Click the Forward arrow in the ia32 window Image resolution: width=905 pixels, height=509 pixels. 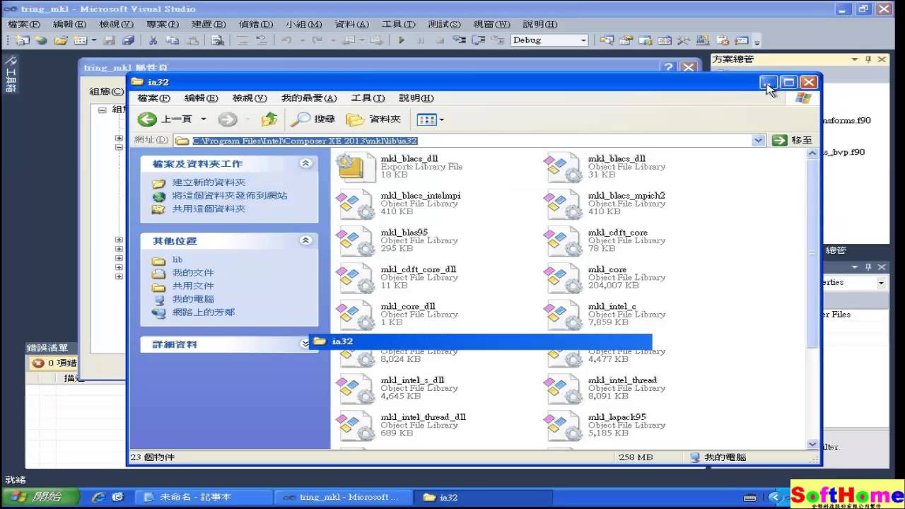coord(228,119)
